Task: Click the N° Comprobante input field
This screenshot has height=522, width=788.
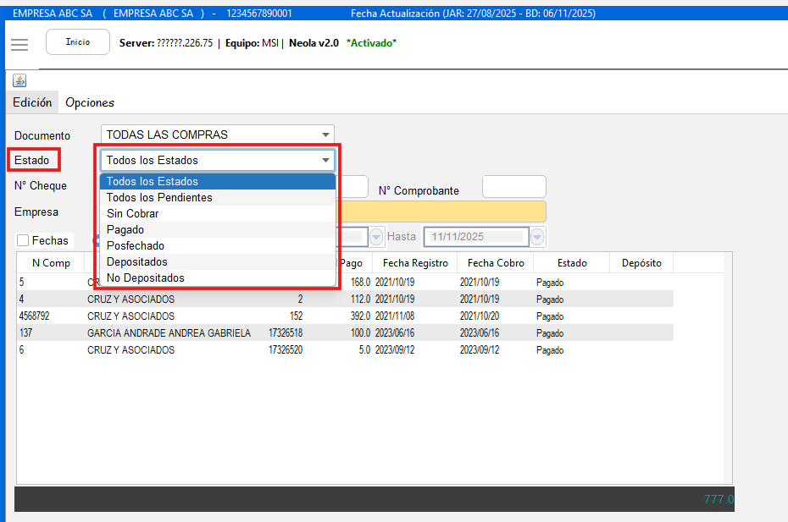Action: tap(513, 187)
